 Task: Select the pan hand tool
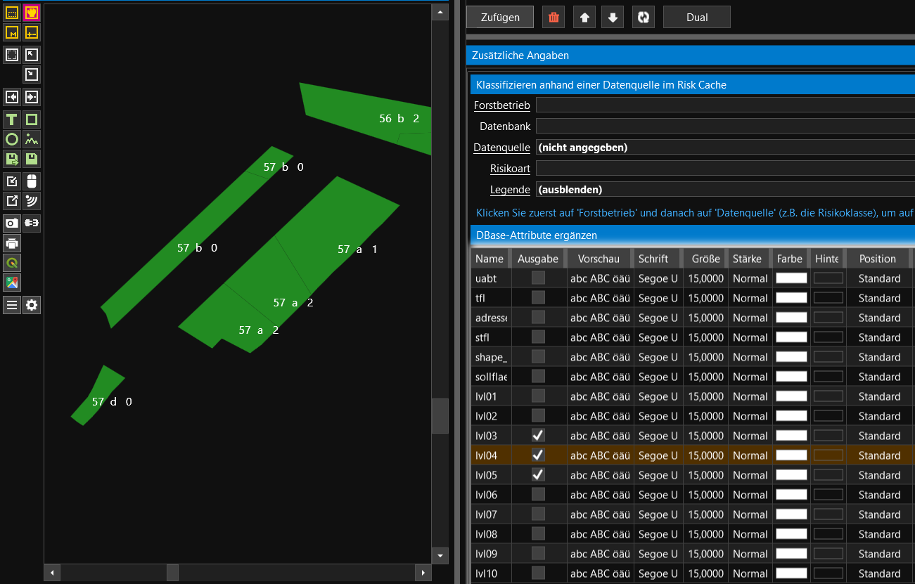click(32, 13)
